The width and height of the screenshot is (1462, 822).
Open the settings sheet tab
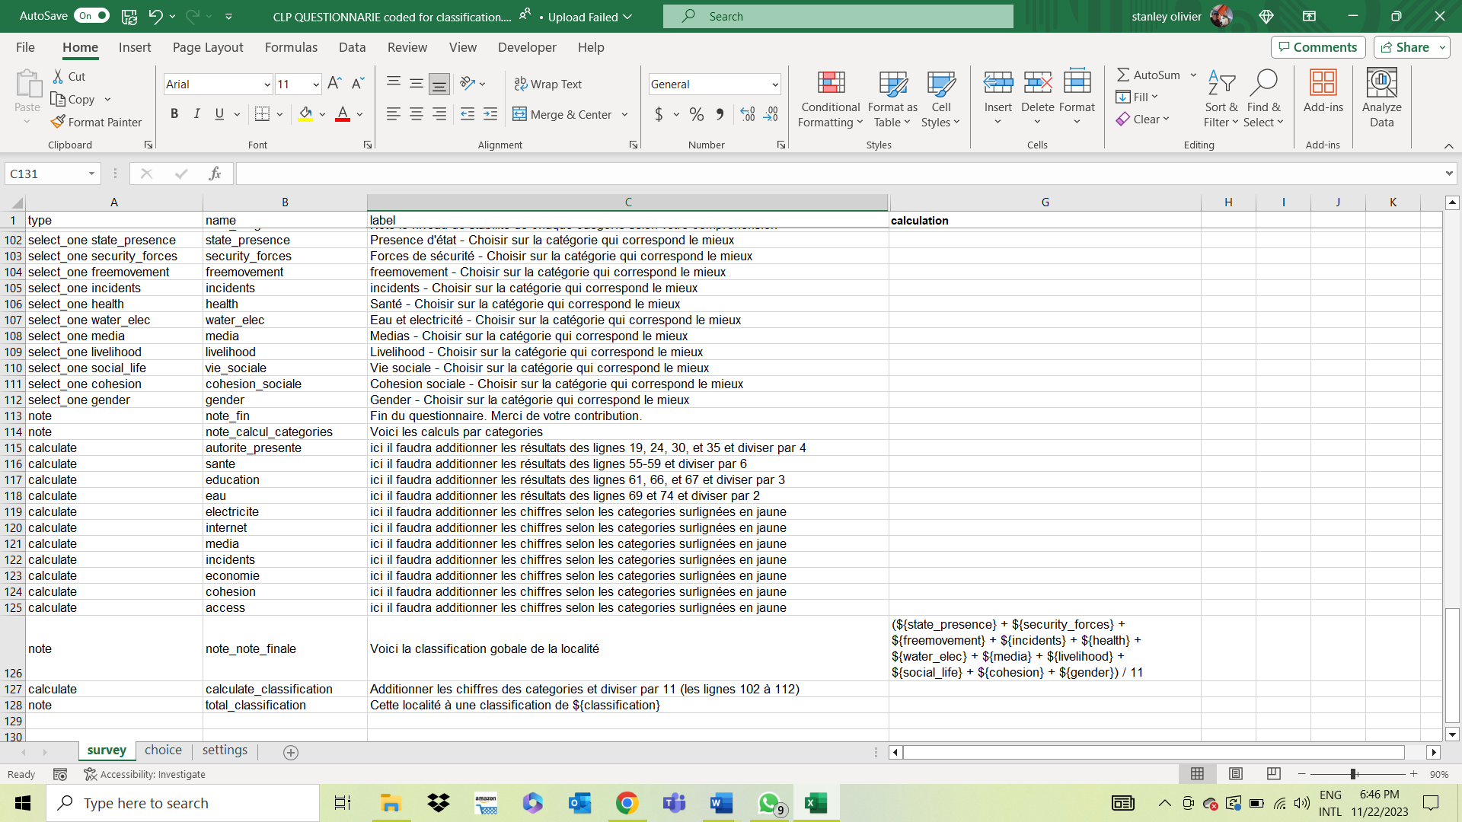(x=225, y=750)
